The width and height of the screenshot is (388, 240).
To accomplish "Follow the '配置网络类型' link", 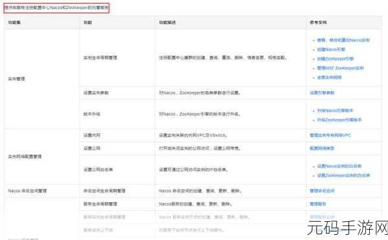I will tap(322, 148).
